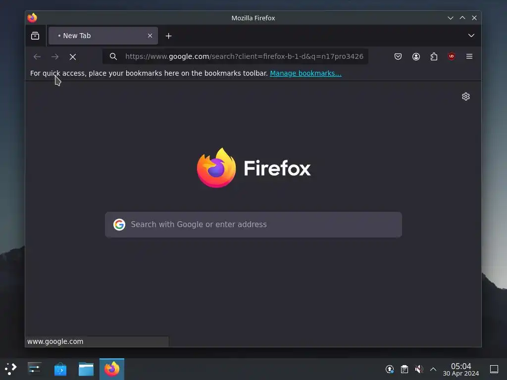The image size is (507, 380).
Task: Maximize the Firefox window
Action: tap(462, 18)
